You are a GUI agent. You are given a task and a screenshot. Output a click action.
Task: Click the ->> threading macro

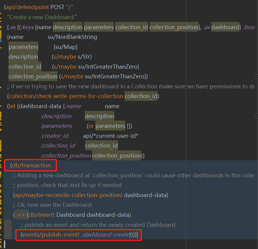[20, 215]
